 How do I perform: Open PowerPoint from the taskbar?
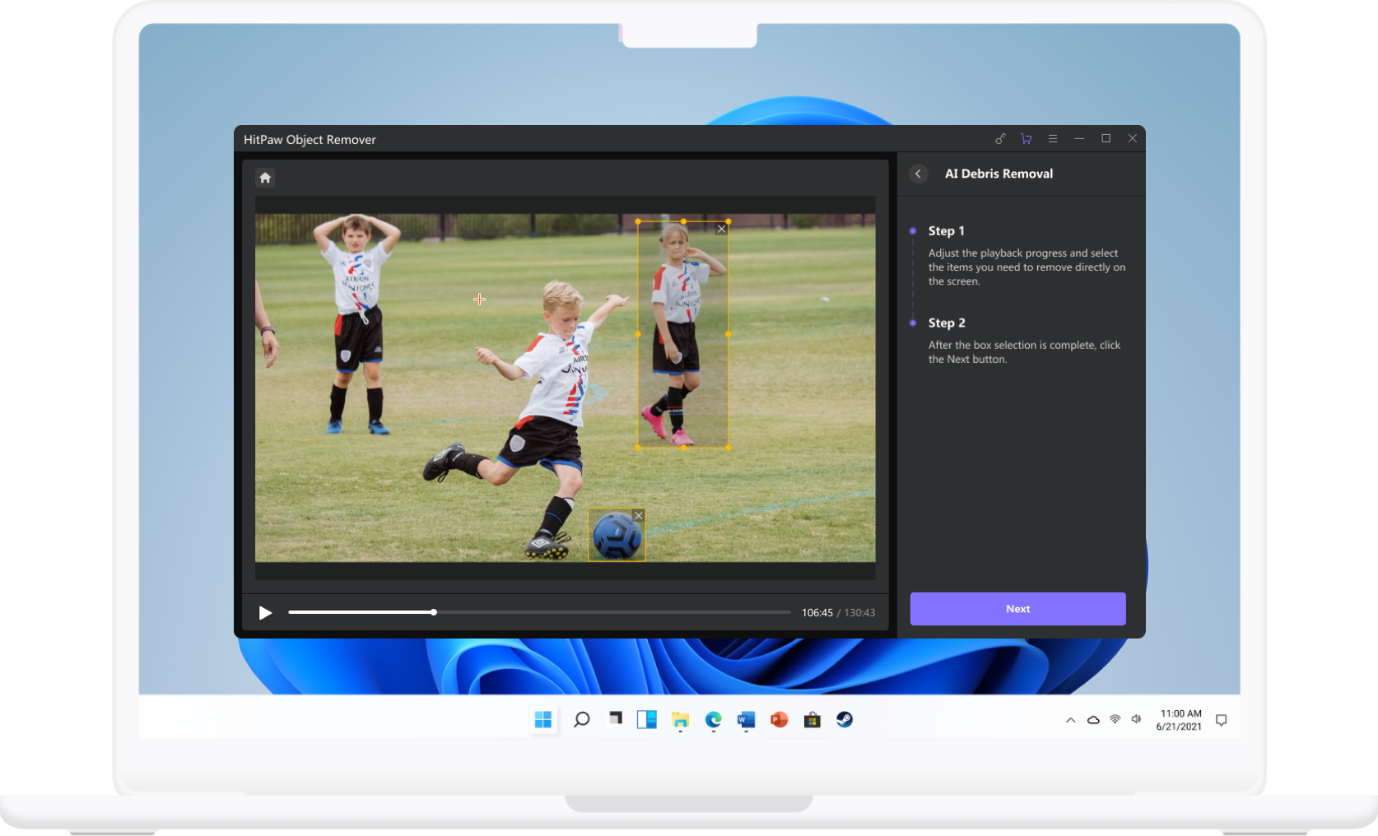[x=779, y=720]
